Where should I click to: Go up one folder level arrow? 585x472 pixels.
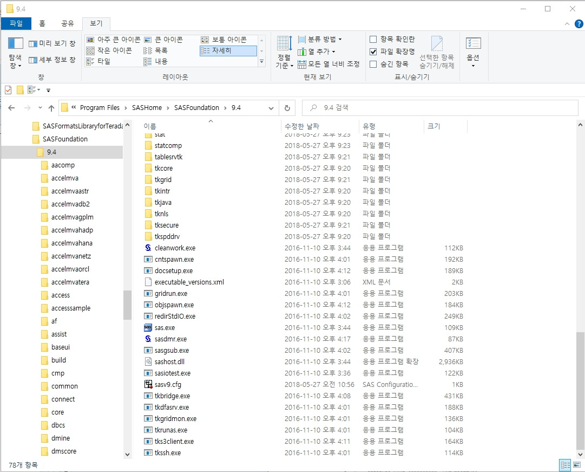pyautogui.click(x=51, y=108)
